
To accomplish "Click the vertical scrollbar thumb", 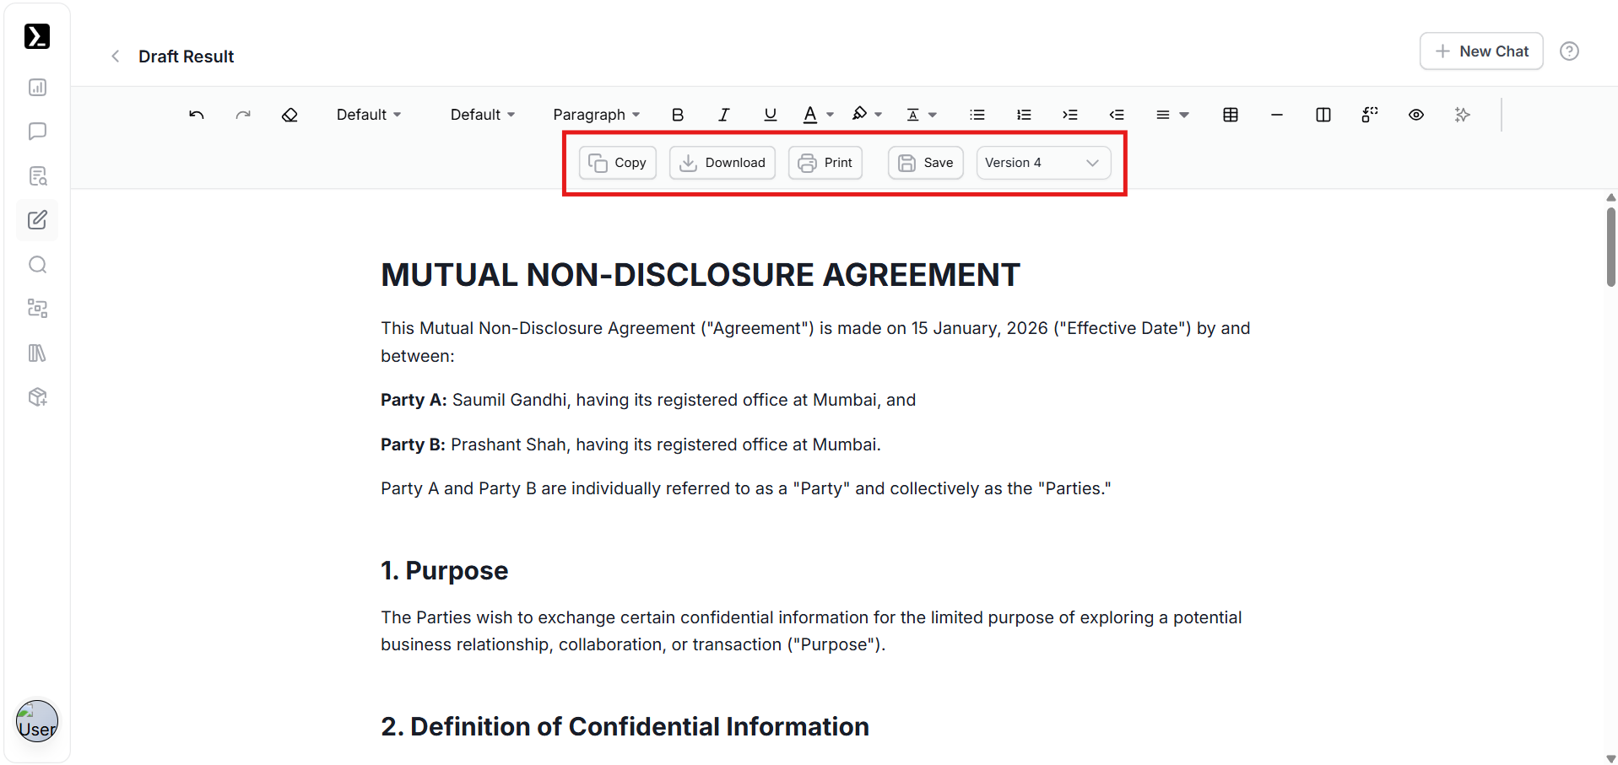I will (x=1610, y=247).
